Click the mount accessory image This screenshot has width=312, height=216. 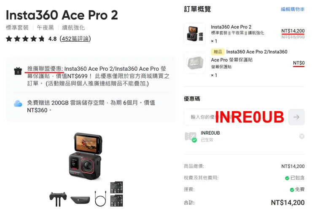tap(58, 199)
